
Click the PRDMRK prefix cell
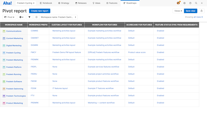tap(34, 103)
